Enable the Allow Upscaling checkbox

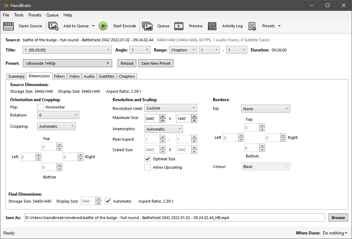click(x=148, y=168)
